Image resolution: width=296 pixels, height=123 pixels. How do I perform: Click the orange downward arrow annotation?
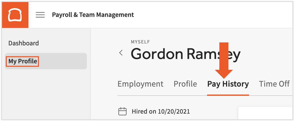click(x=224, y=60)
